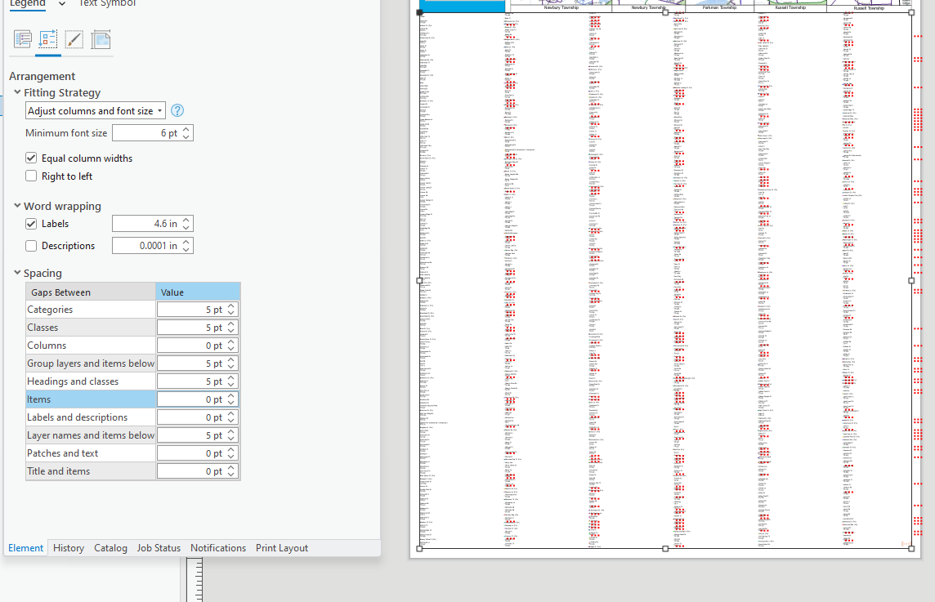Image resolution: width=935 pixels, height=602 pixels.
Task: Disable Equal column widths
Action: (x=30, y=158)
